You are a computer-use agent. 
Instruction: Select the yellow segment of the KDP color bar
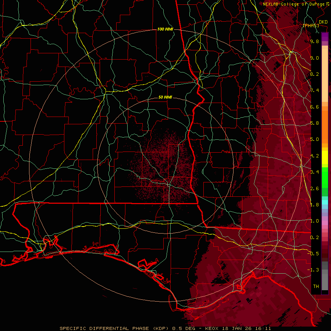[325, 157]
